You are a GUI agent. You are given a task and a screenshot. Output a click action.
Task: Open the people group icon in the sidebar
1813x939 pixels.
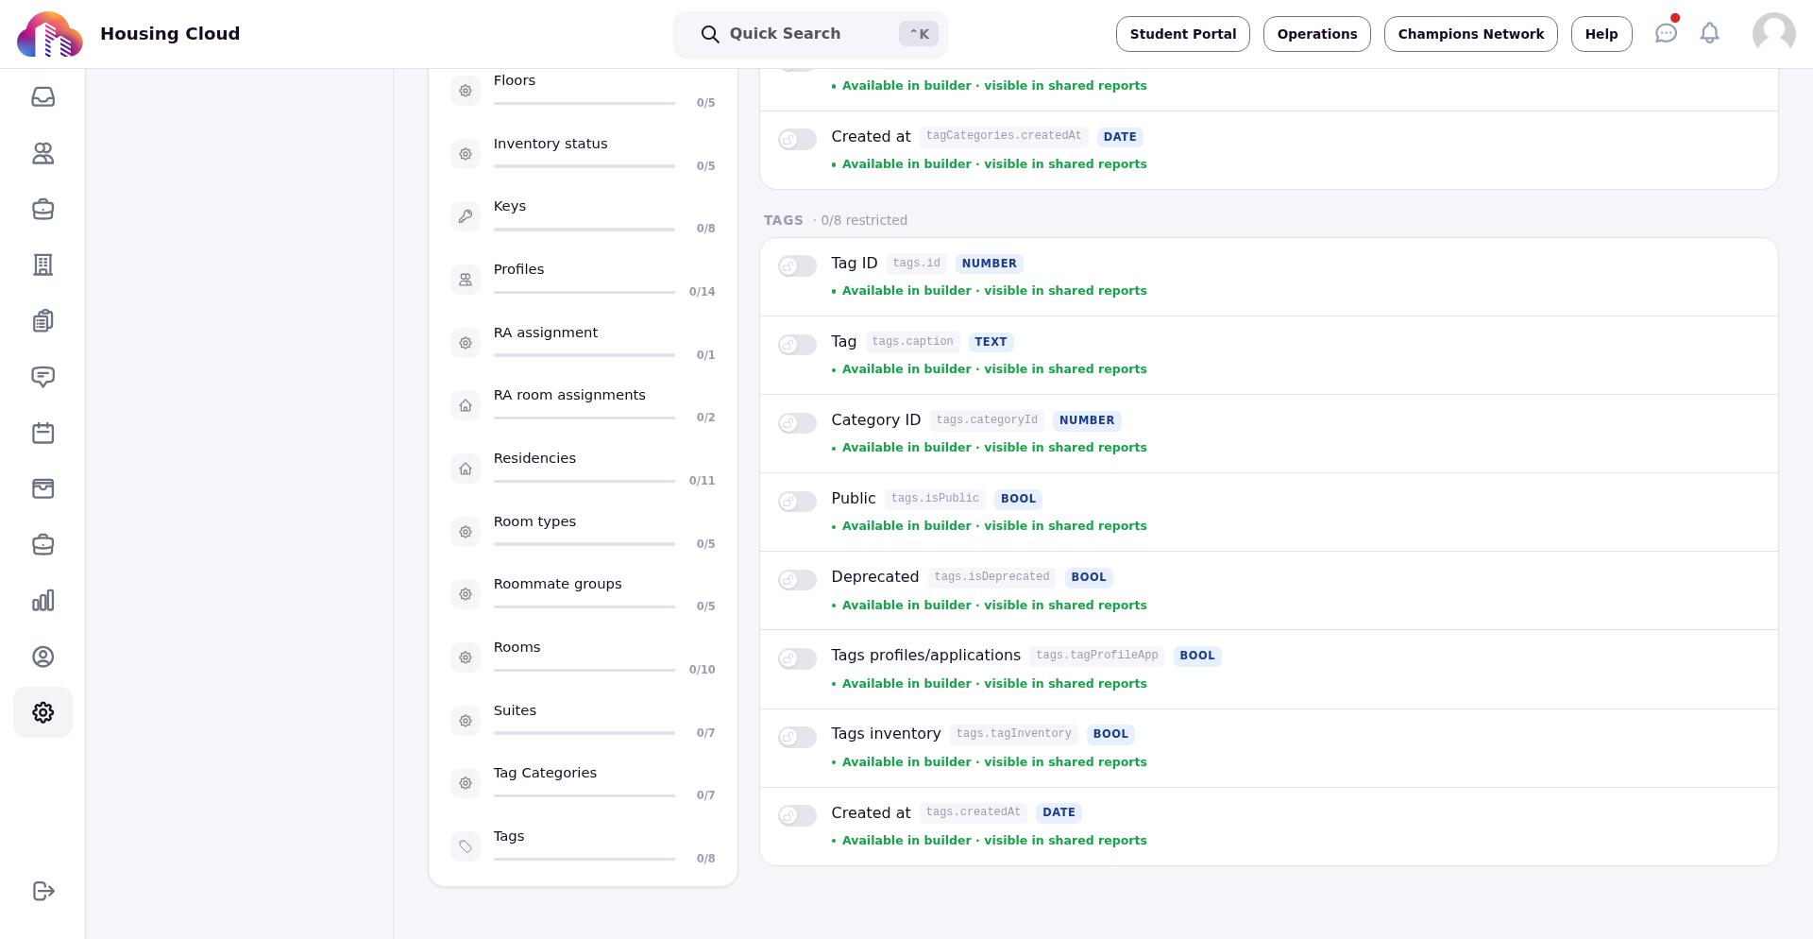click(42, 153)
